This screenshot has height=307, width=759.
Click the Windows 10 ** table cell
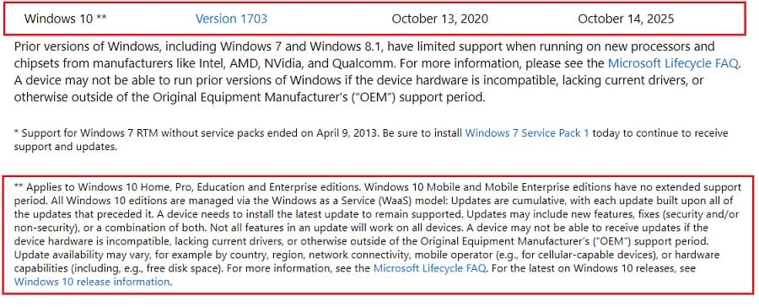pyautogui.click(x=65, y=19)
